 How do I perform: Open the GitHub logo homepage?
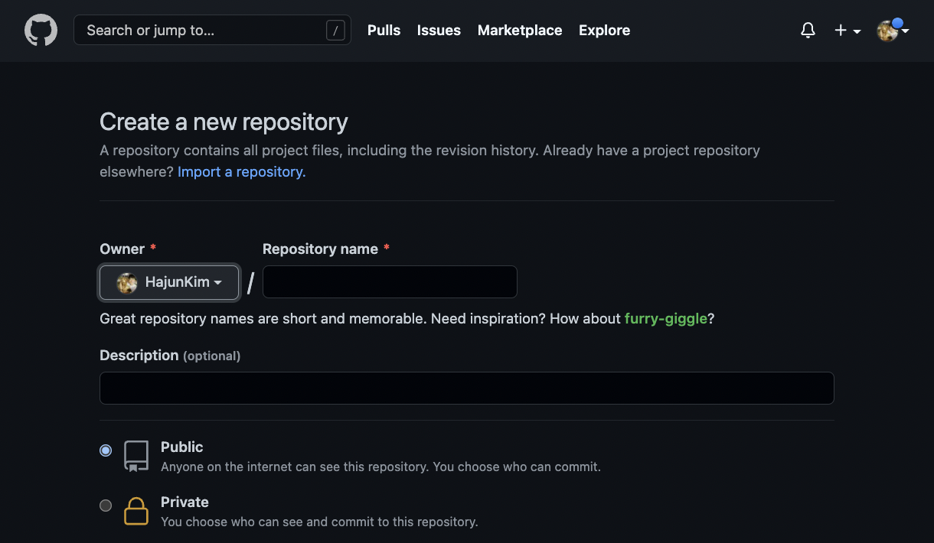[41, 31]
